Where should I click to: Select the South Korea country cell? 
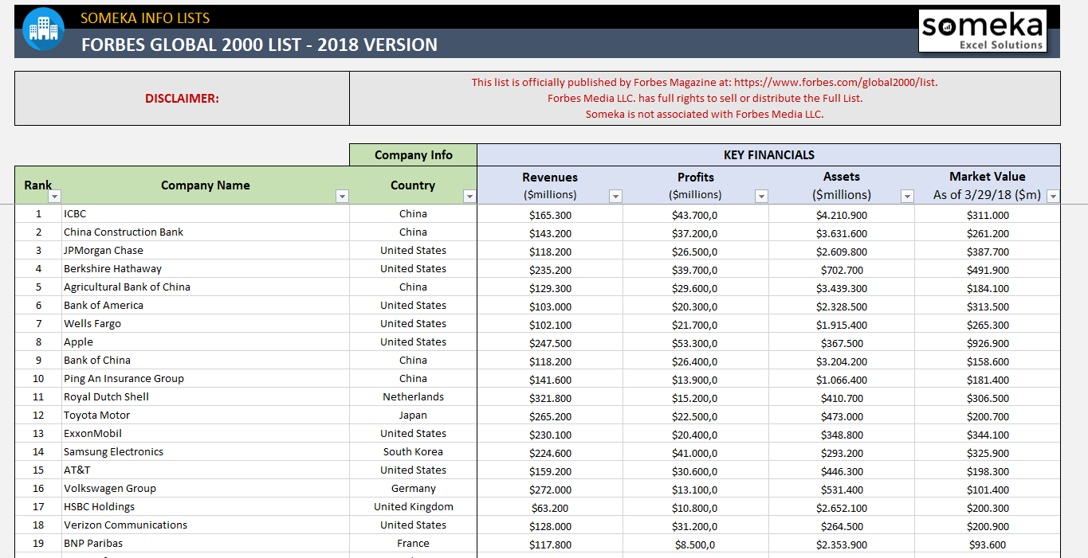pyautogui.click(x=414, y=452)
